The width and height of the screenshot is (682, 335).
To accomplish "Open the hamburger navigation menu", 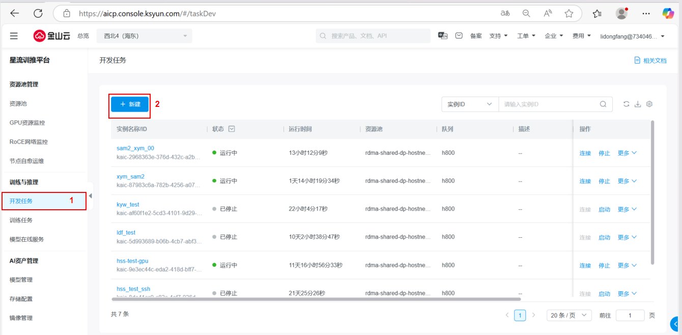I will coord(14,36).
